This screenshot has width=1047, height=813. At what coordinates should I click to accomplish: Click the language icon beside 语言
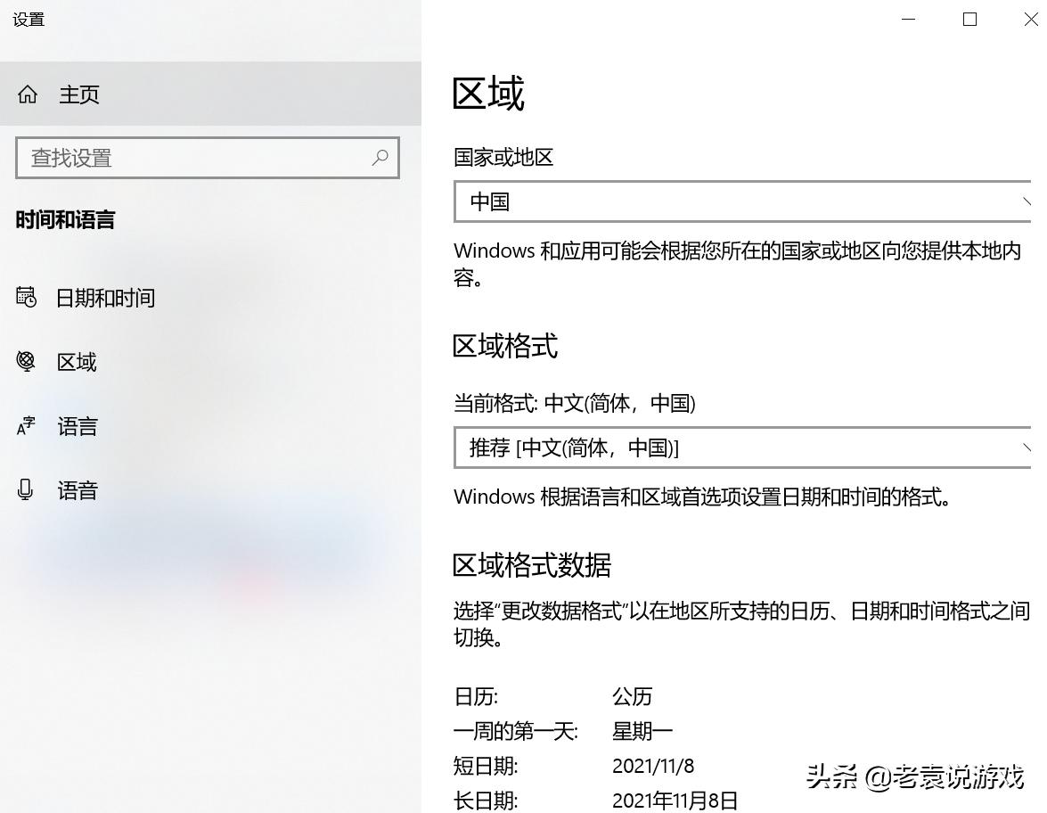click(27, 426)
